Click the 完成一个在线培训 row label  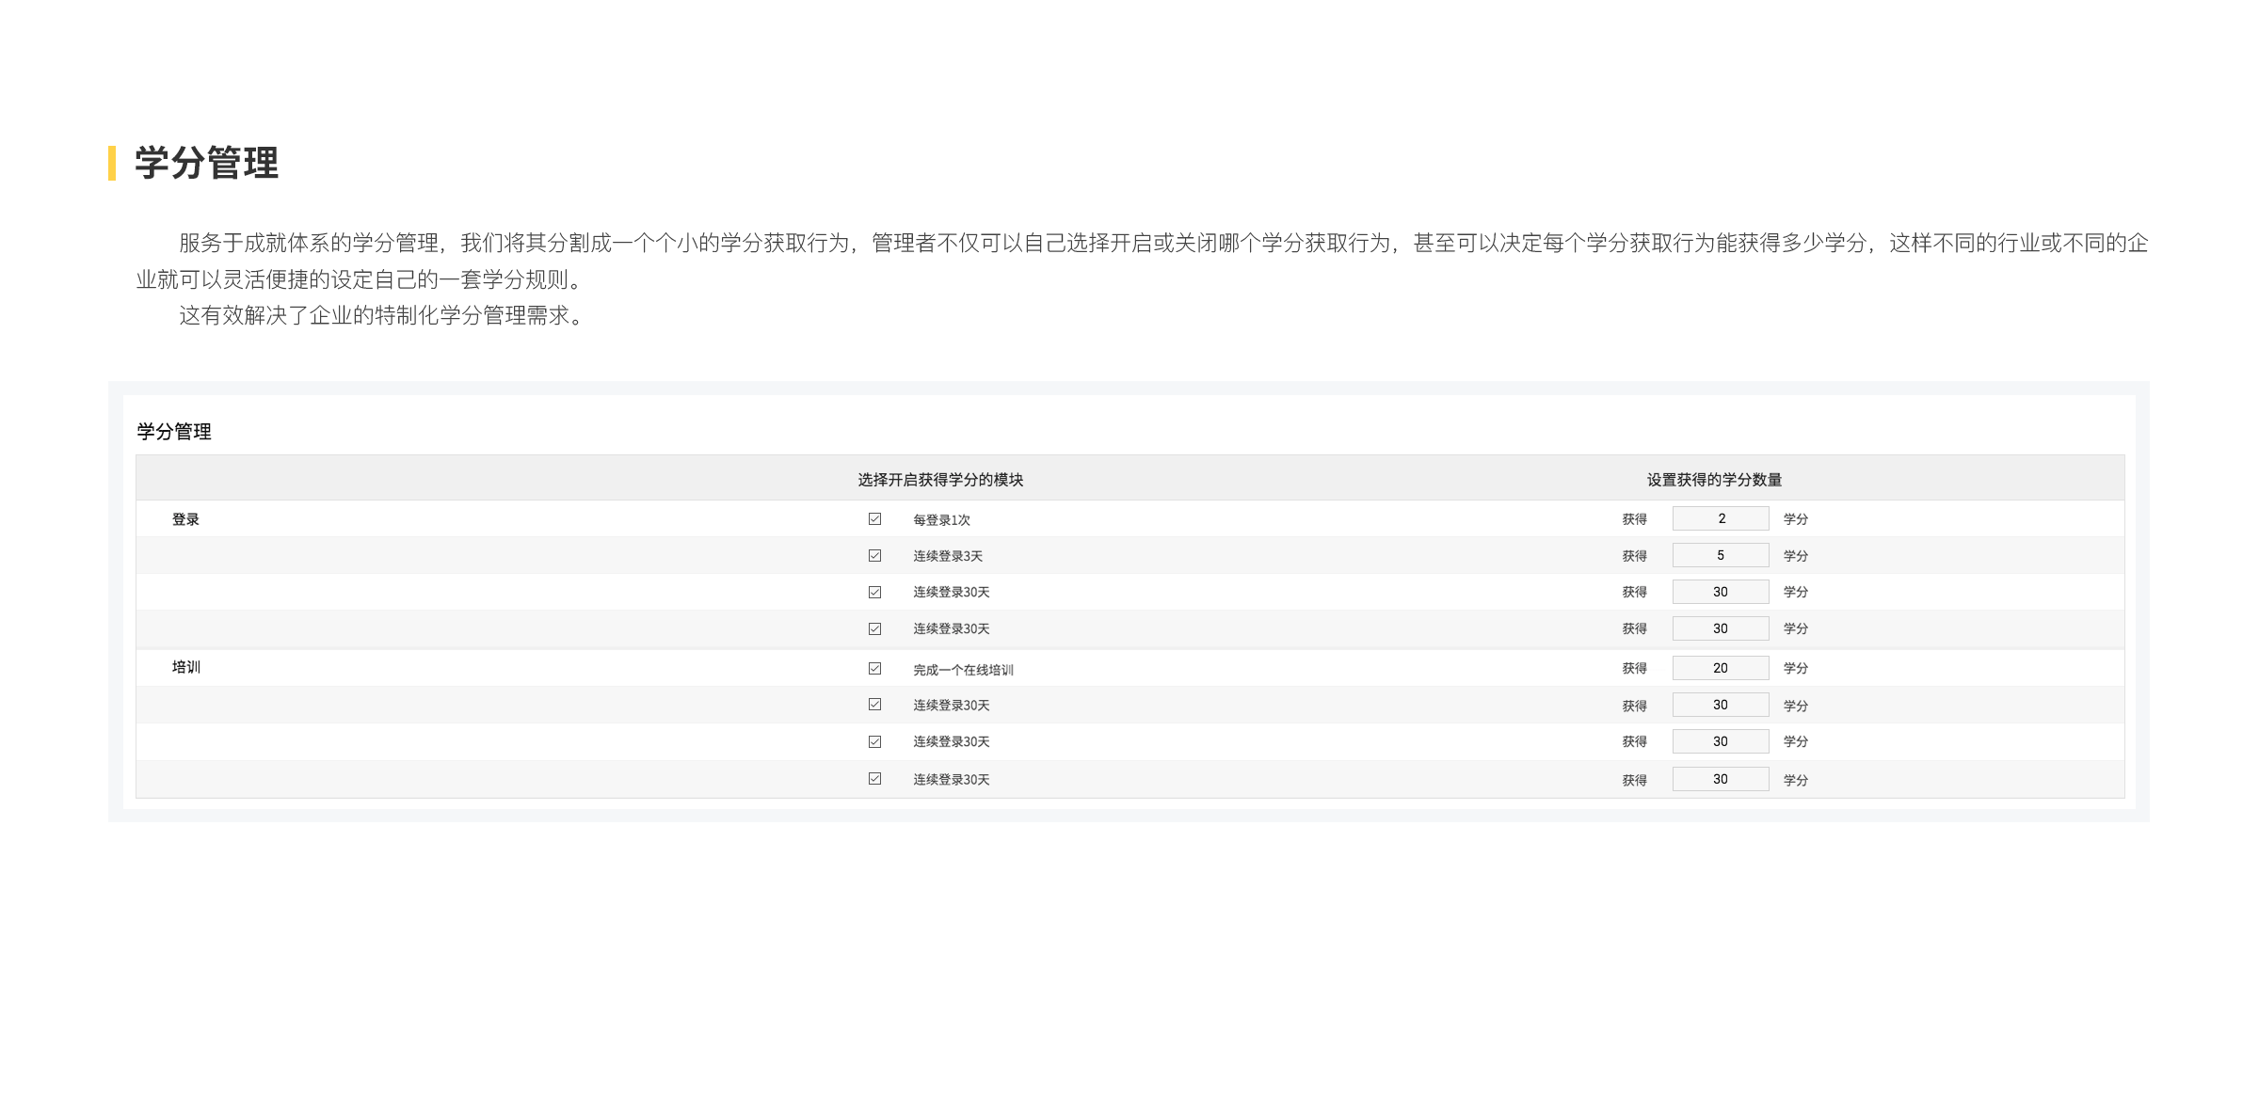point(963,670)
